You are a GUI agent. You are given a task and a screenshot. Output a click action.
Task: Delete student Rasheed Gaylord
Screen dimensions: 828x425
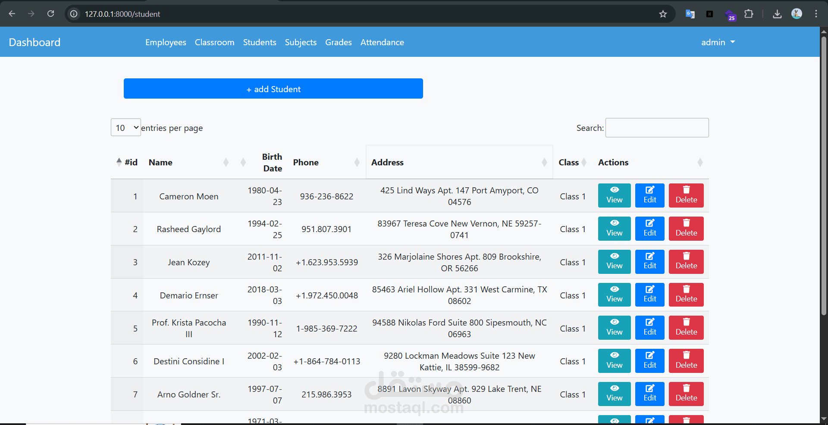(x=686, y=229)
